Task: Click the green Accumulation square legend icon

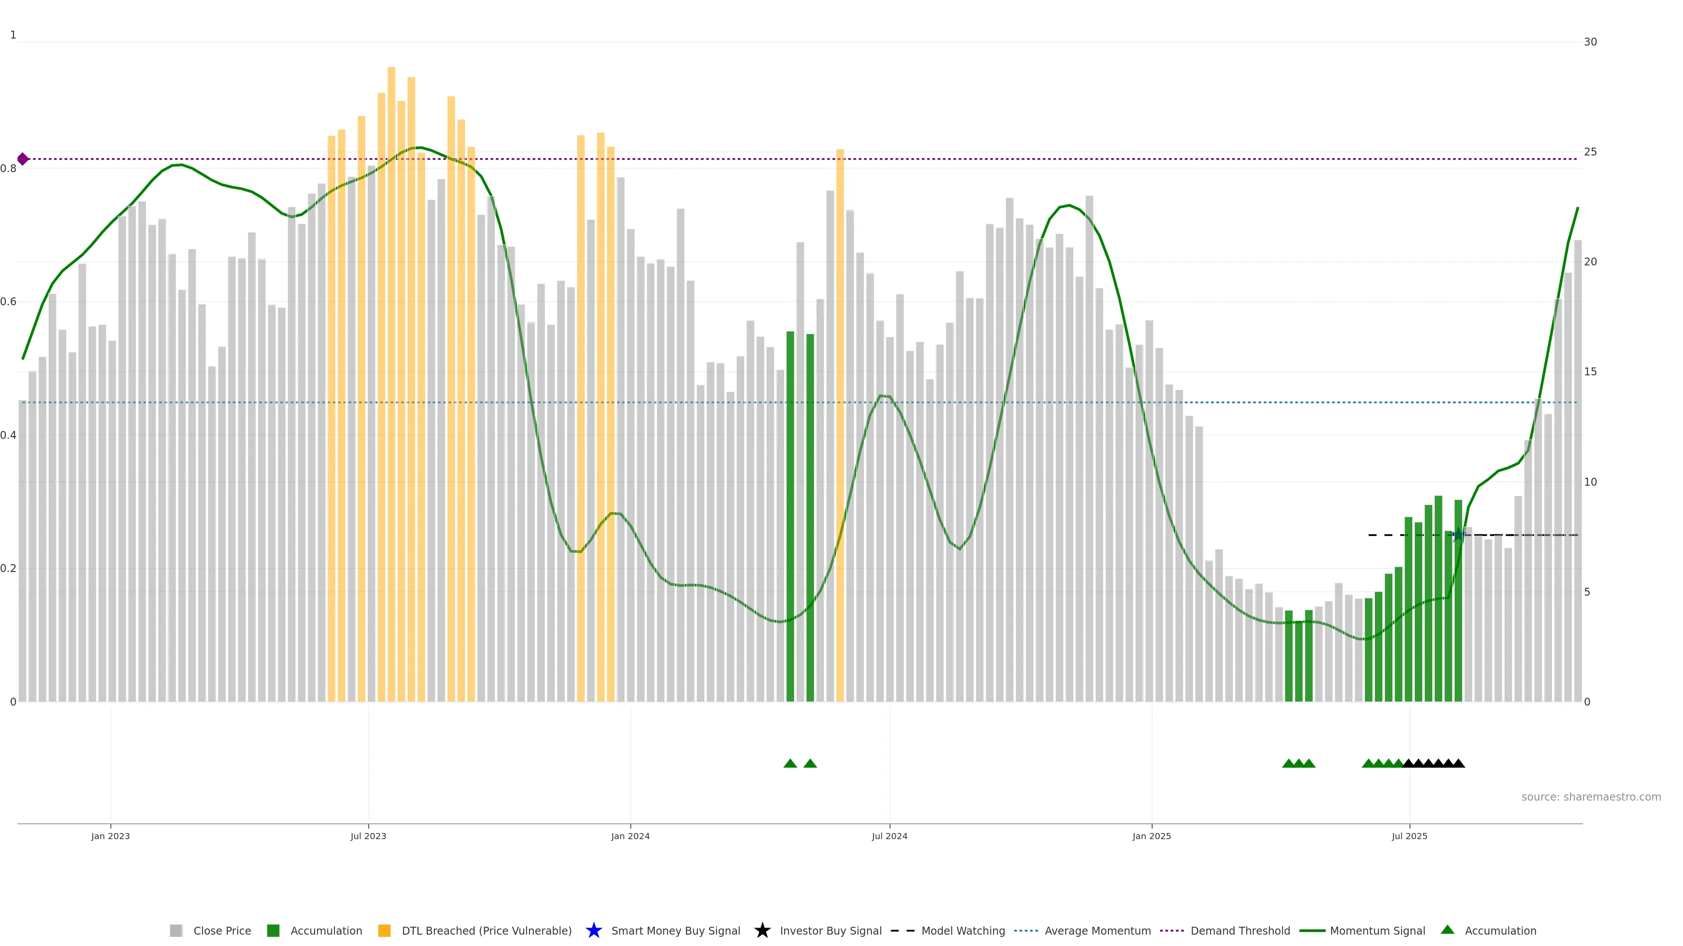Action: [273, 930]
